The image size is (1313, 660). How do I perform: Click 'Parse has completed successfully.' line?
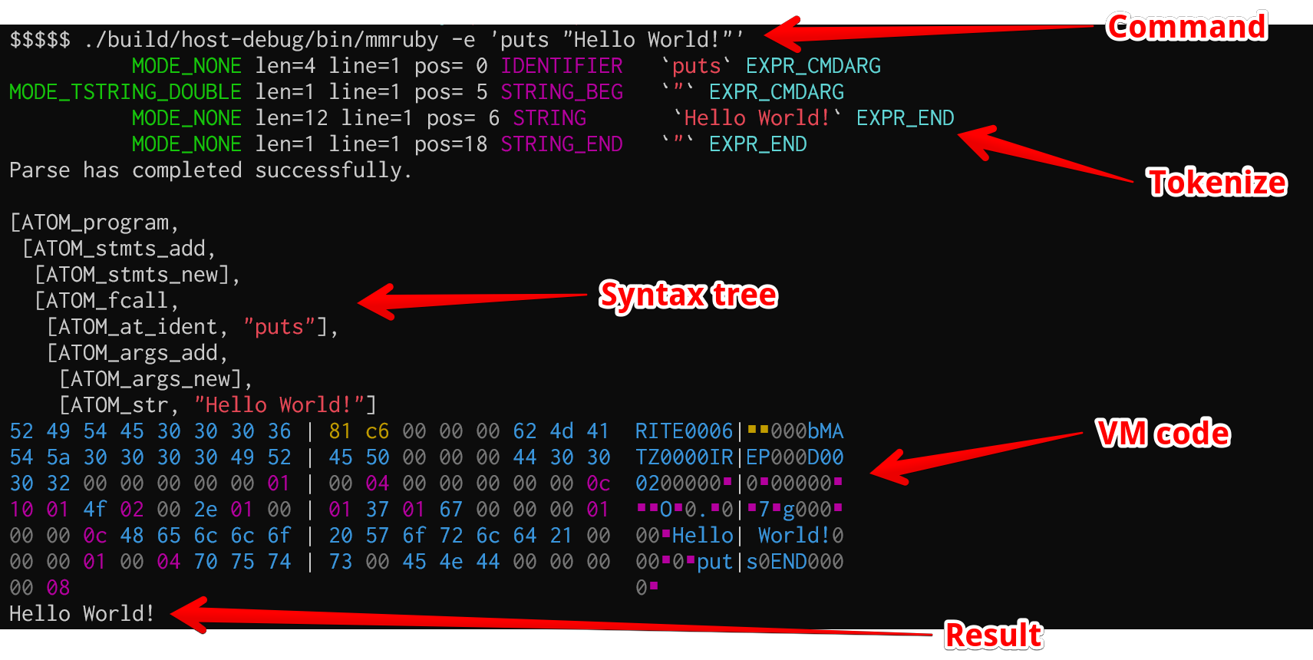(x=210, y=170)
